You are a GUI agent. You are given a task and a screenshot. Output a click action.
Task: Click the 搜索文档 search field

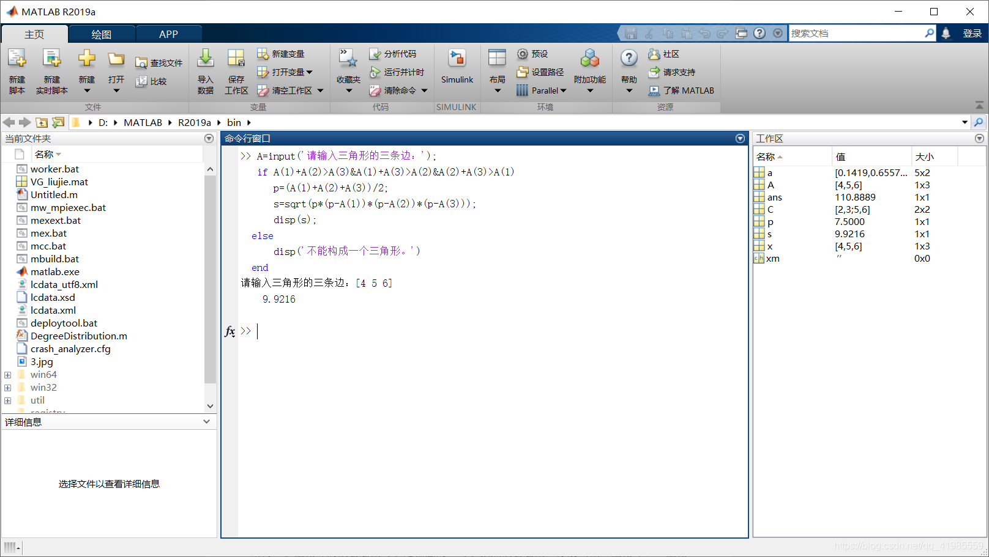coord(856,33)
